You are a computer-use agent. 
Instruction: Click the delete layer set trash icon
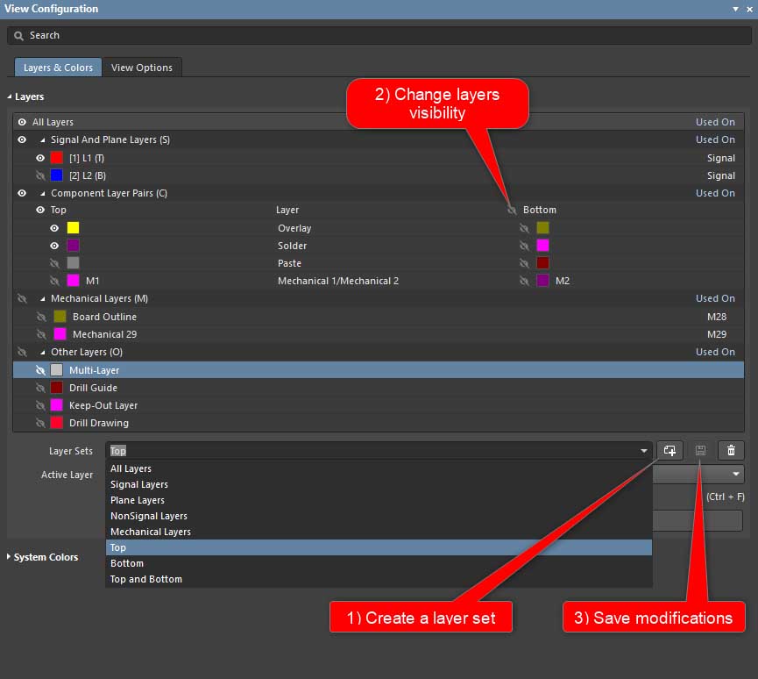click(731, 450)
